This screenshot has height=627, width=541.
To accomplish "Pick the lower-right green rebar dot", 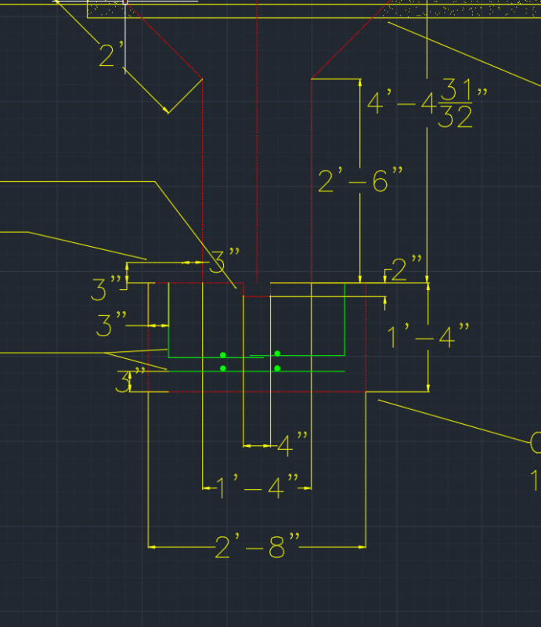I will coord(277,368).
